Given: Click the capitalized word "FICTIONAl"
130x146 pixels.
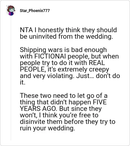Looking at the screenshot, I should coord(50,56).
